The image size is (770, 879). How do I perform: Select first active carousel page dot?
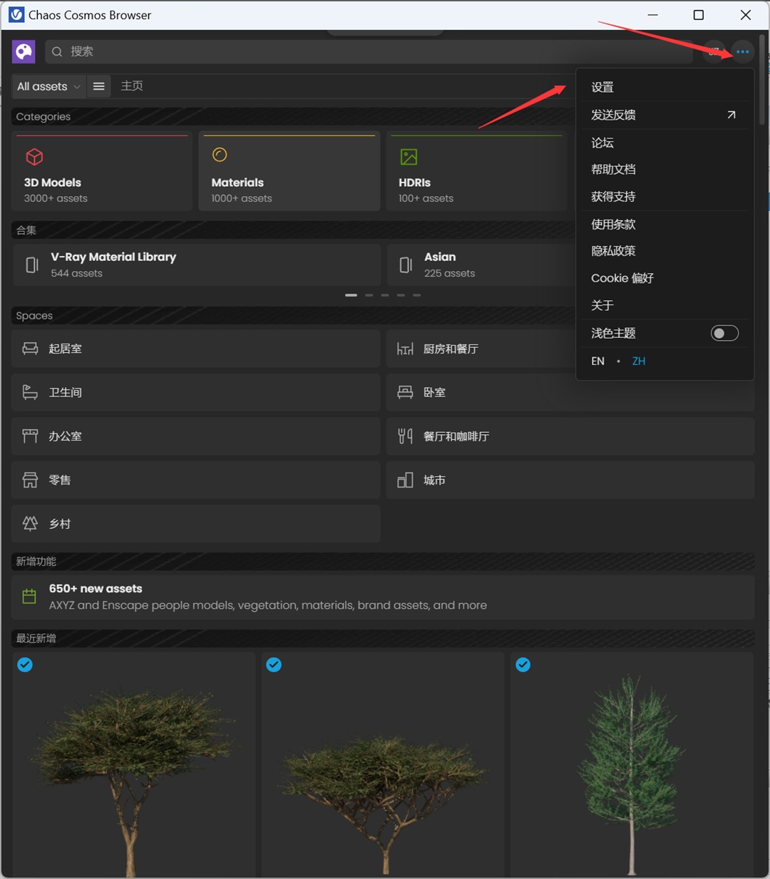pos(351,295)
